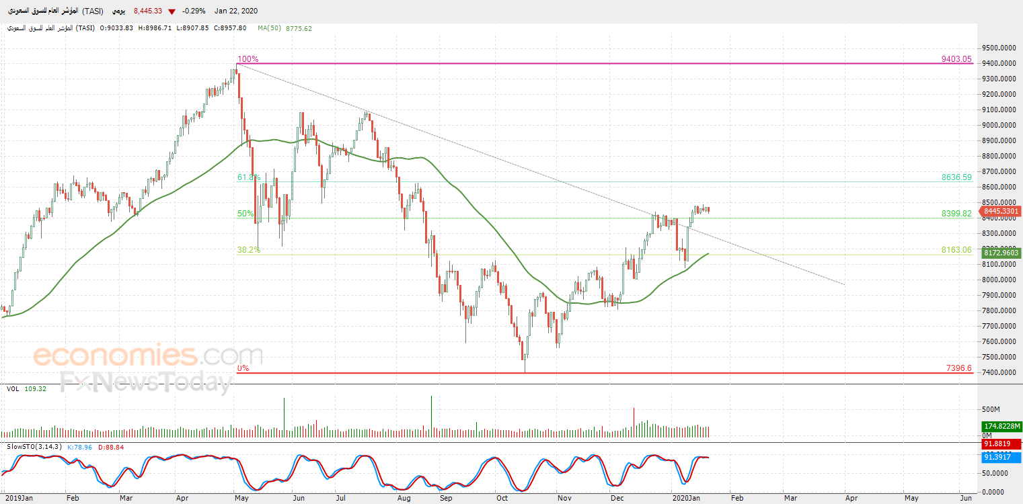Screen dimensions: 1023x504
Task: Click the stochastic D:88.84 value
Action: tap(111, 446)
